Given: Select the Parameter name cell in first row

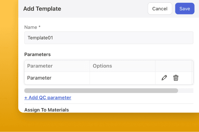Looking at the screenshot, I should click(x=57, y=78).
